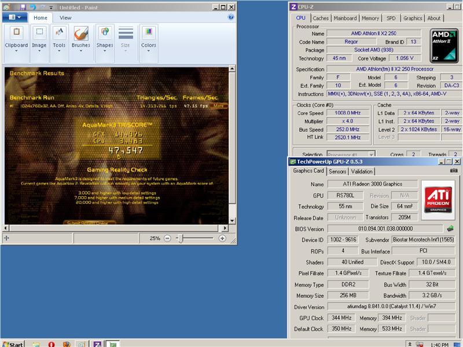
Task: Switch to the View ribbon tab
Action: pyautogui.click(x=65, y=18)
